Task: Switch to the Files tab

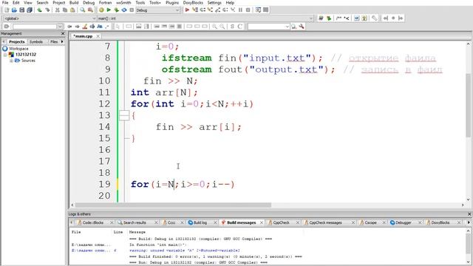Action: point(54,41)
